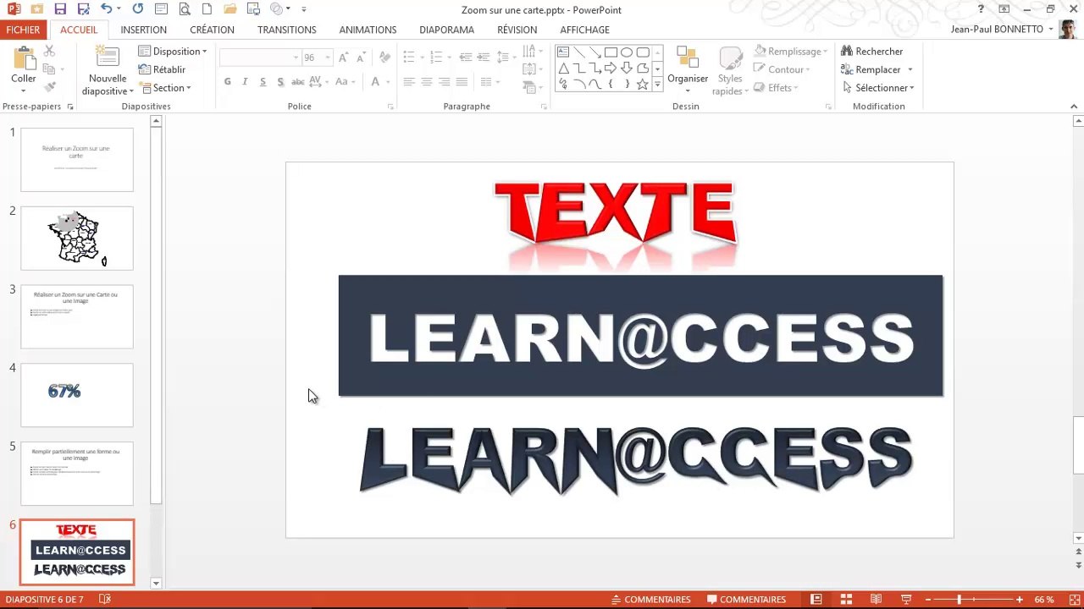Switch to reading view in status bar
This screenshot has width=1084, height=609.
(x=877, y=600)
